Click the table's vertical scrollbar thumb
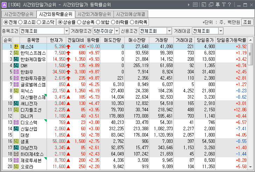255x172 pixels. [250, 54]
